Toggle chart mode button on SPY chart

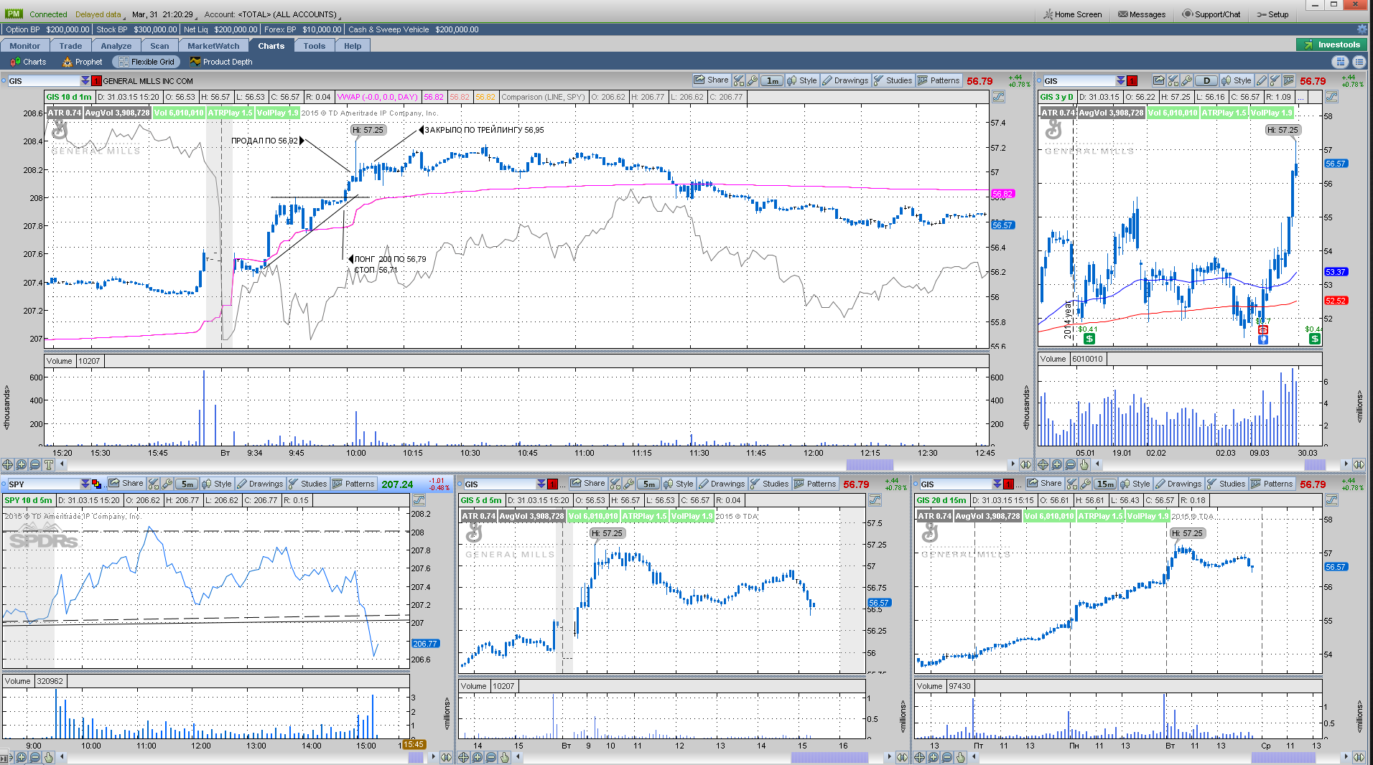(419, 500)
